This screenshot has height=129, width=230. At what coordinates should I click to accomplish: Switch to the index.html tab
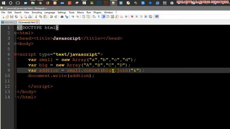tap(9, 22)
